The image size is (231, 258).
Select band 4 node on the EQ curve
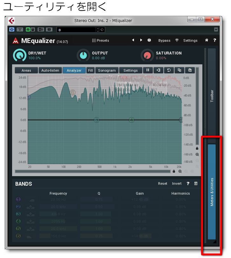click(131, 120)
